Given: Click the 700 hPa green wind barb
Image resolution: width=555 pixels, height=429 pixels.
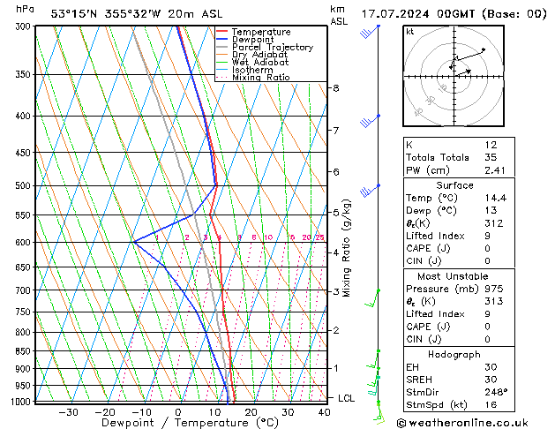Looking at the screenshot, I should 372,298.
